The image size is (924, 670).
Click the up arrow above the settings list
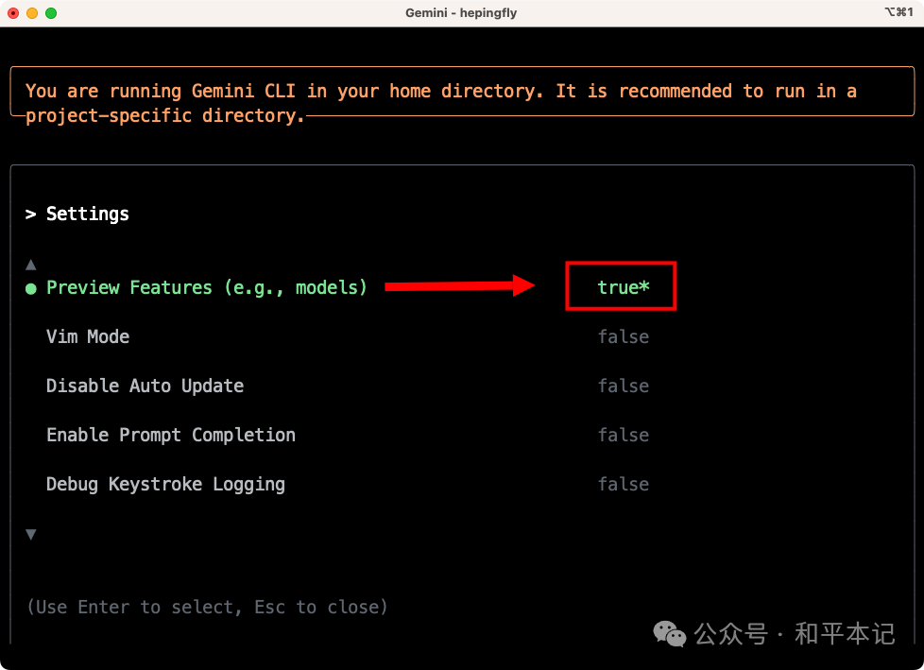[30, 265]
